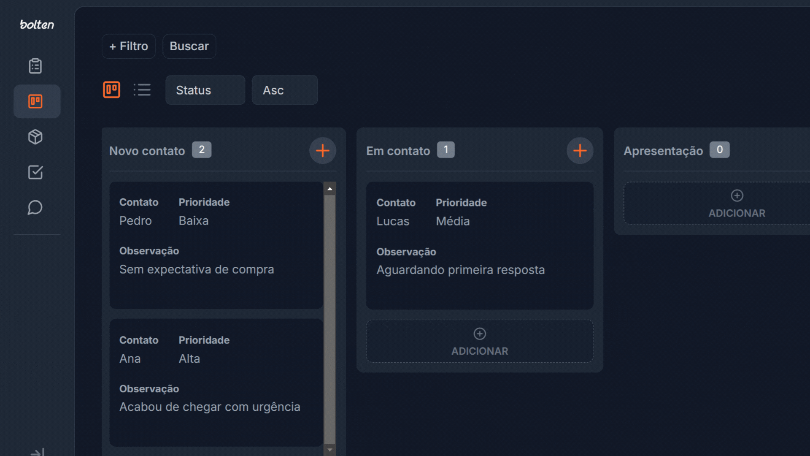Open the cube products sidebar icon
The width and height of the screenshot is (810, 456).
tap(35, 137)
